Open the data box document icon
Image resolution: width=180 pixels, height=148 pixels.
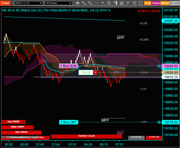pyautogui.click(x=109, y=3)
